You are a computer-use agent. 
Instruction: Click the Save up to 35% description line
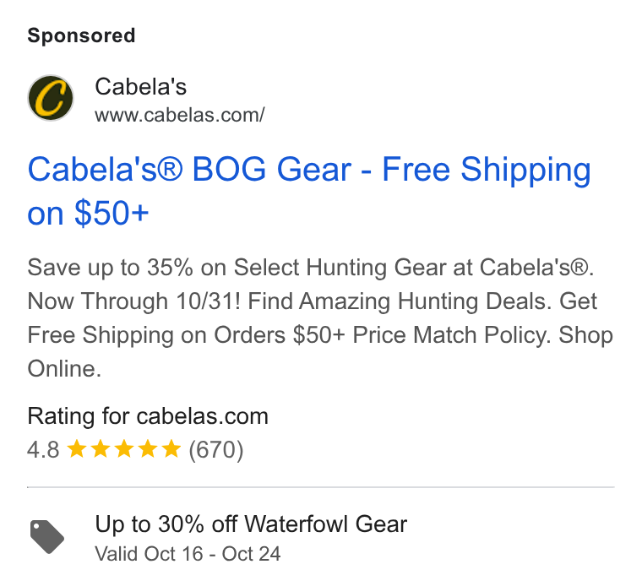(310, 268)
